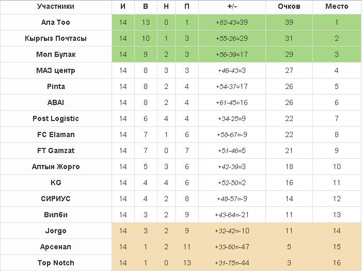Click the Вилби team name
Viewport: 362px width, 271px height.
tap(56, 215)
